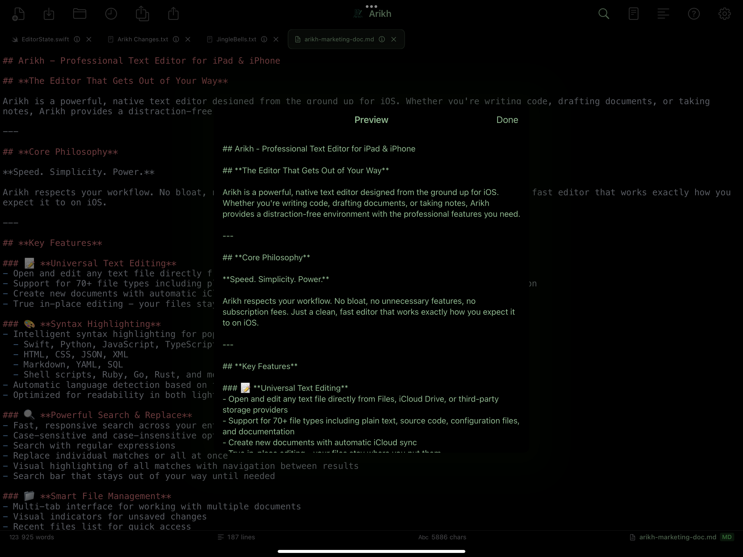Open the document preview icon in toolbar

pos(633,14)
